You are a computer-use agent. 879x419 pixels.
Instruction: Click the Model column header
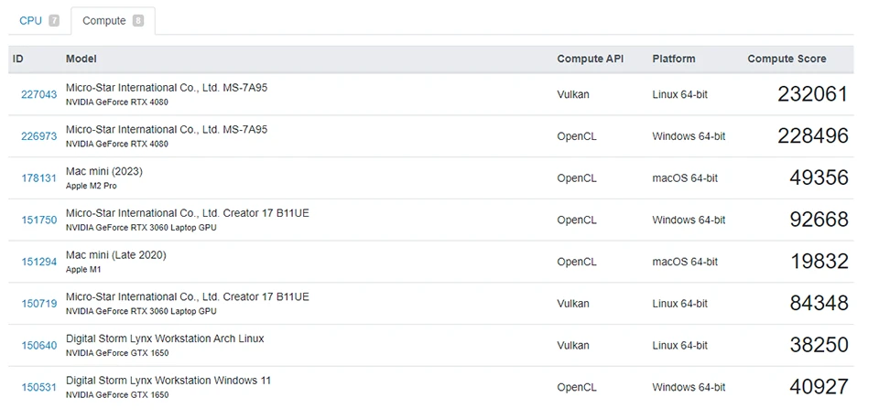point(81,59)
